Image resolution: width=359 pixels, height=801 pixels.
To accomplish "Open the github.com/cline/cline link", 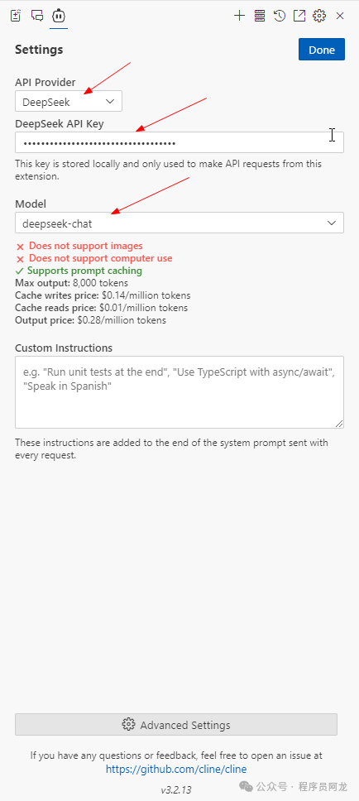I will pyautogui.click(x=176, y=769).
